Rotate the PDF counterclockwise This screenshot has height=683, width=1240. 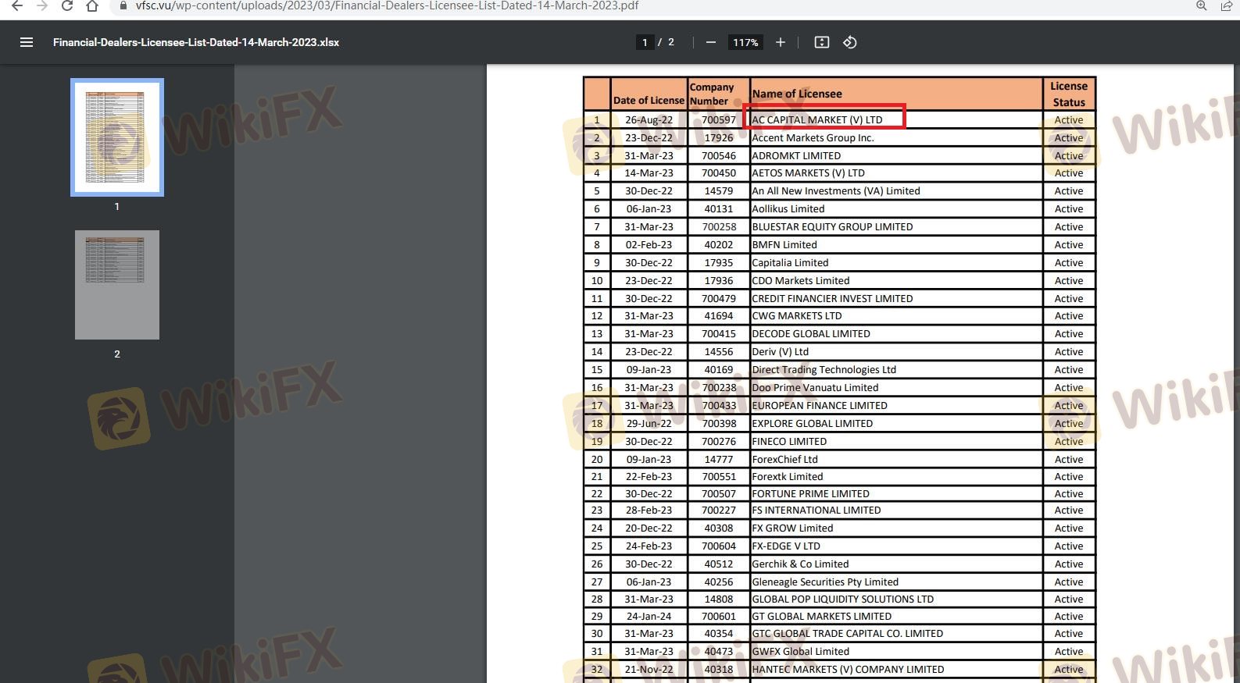point(850,42)
